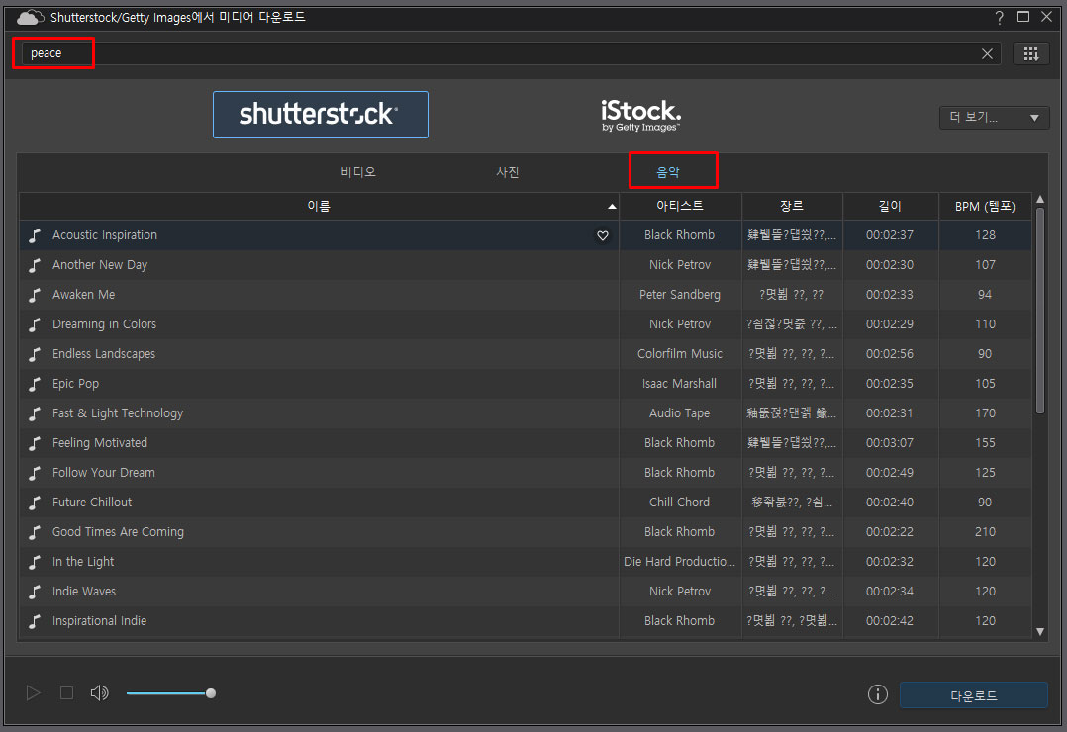This screenshot has height=732, width=1067.
Task: Clear the search field with X icon
Action: coord(987,54)
